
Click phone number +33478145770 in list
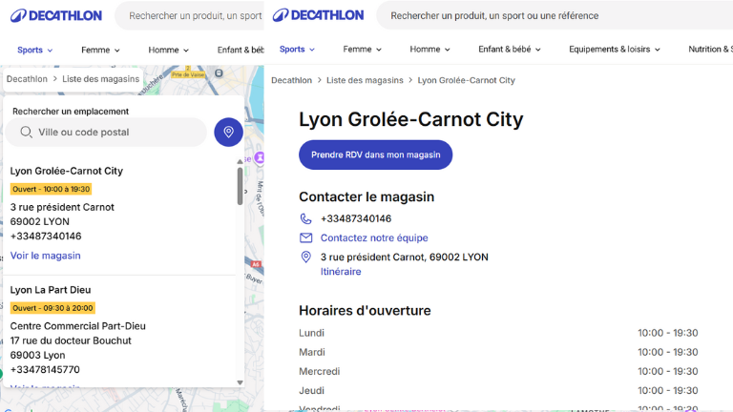pyautogui.click(x=45, y=370)
